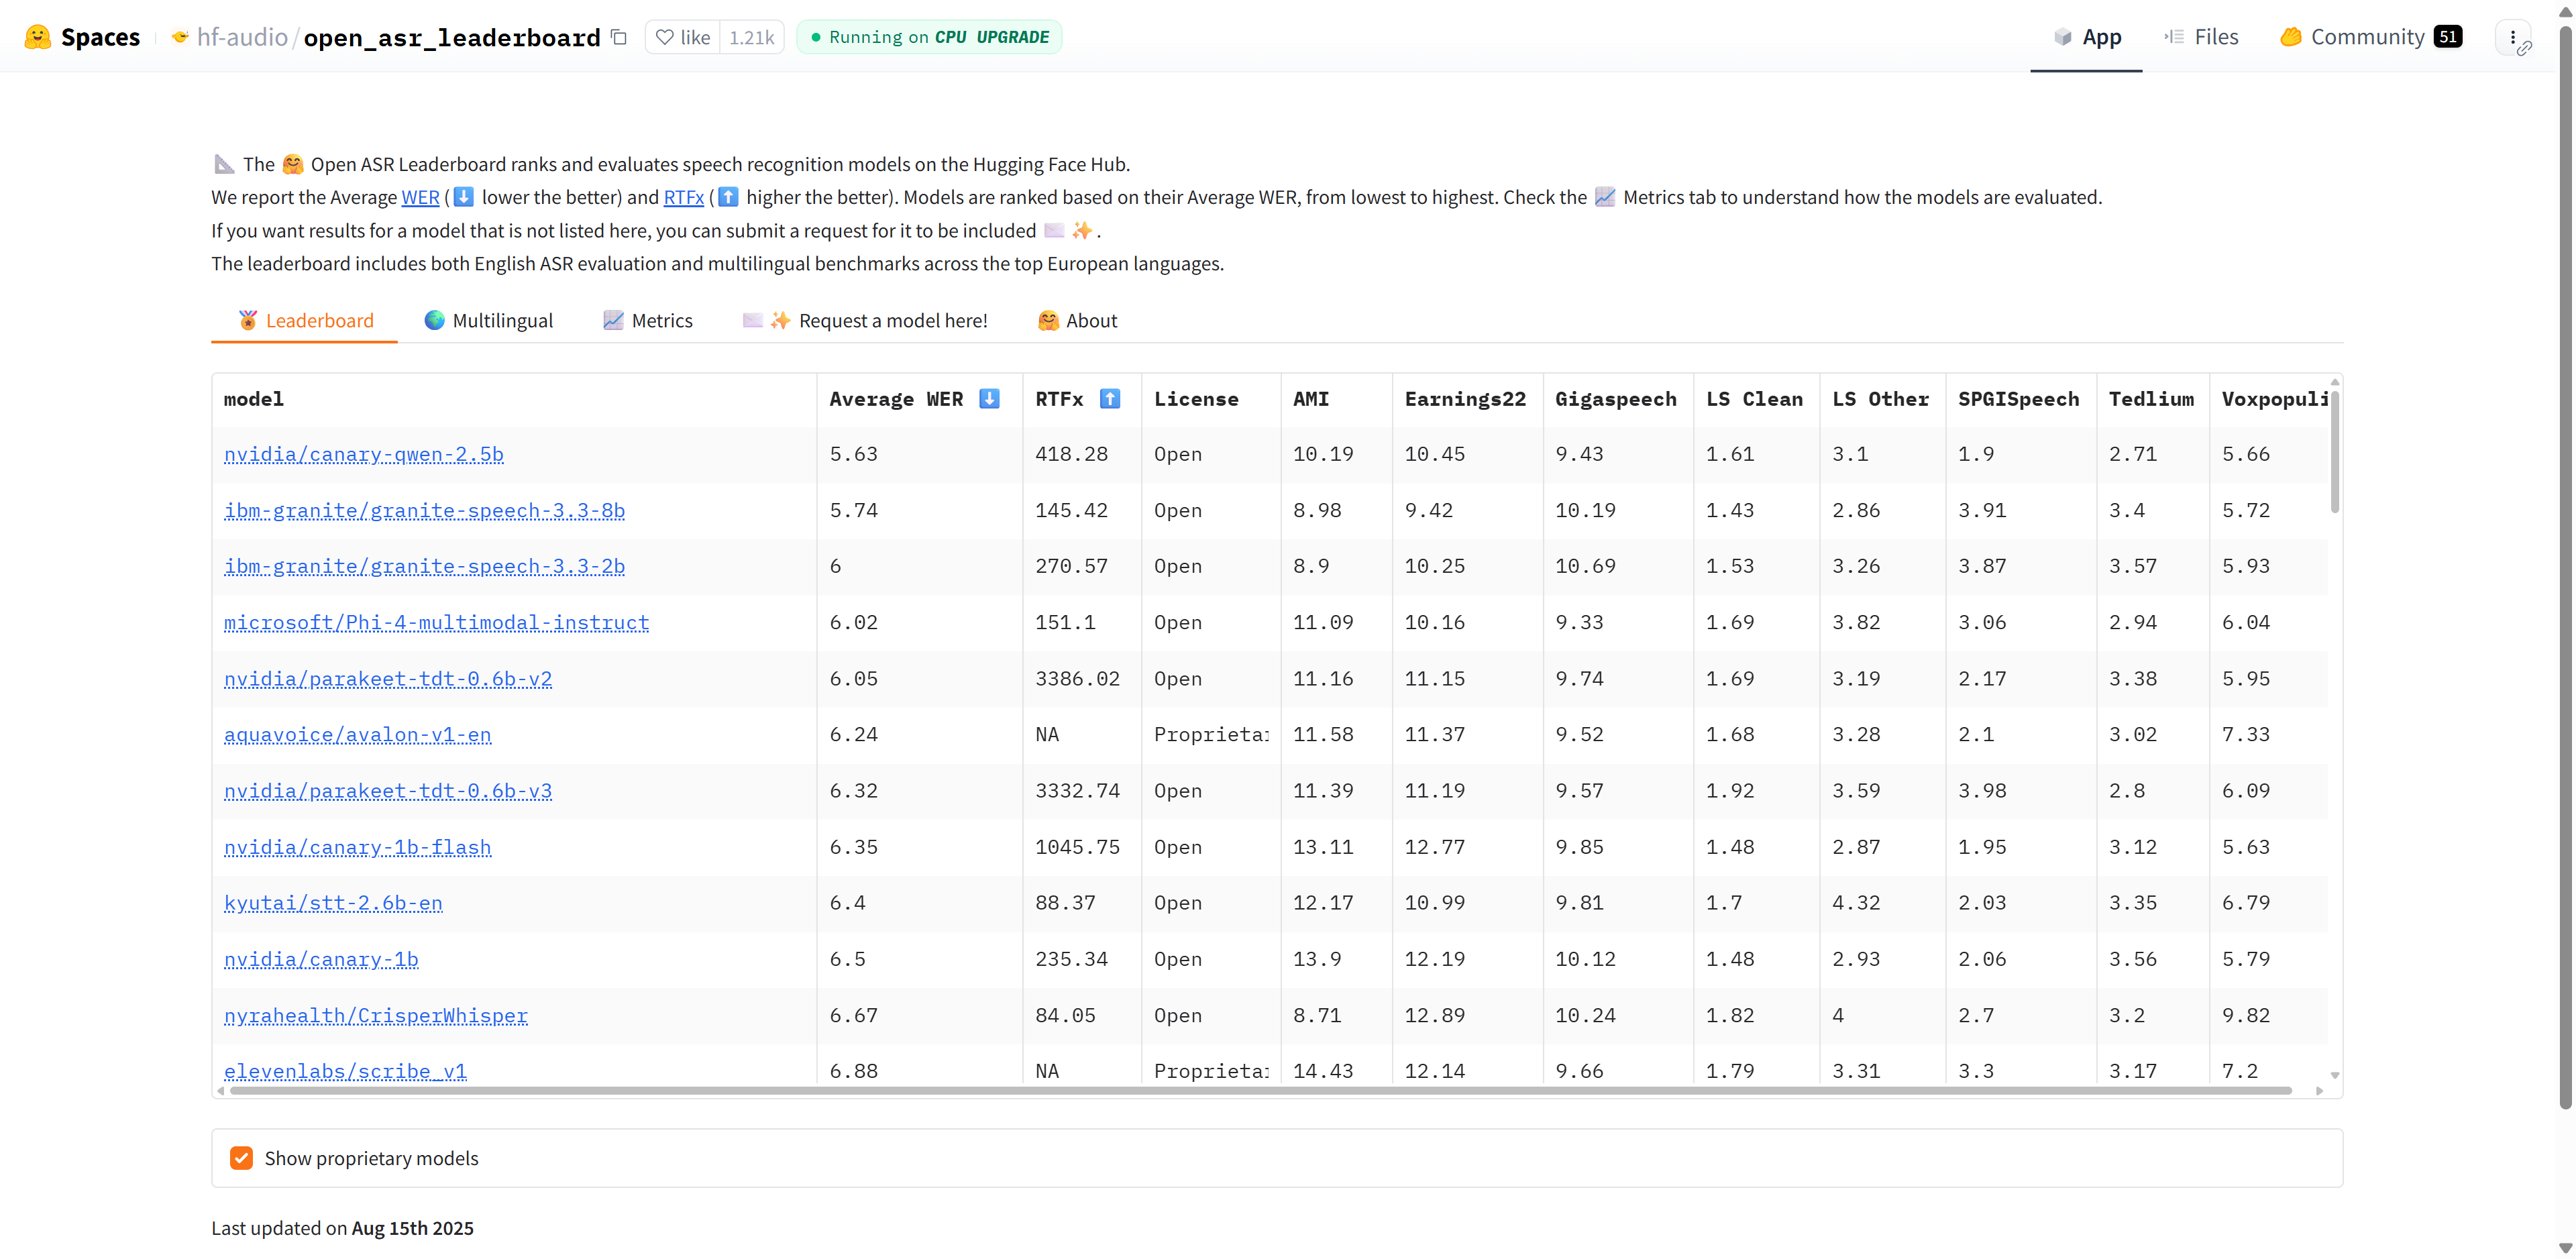Viewport: 2576px width, 1259px height.
Task: Click the App cube icon
Action: 2062,37
